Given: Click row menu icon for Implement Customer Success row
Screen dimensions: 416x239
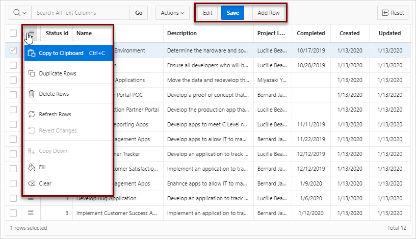Looking at the screenshot, I should [x=31, y=213].
